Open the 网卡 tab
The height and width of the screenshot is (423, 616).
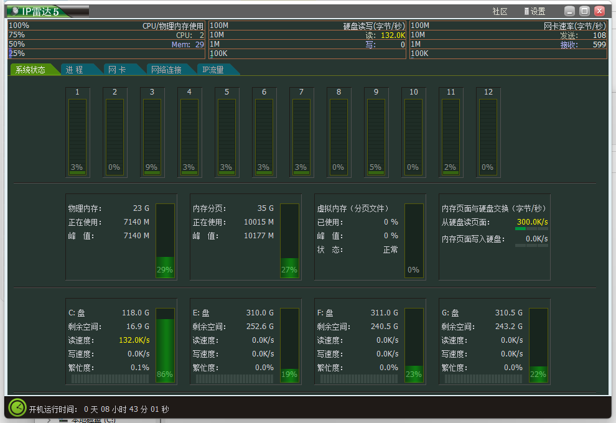(119, 70)
